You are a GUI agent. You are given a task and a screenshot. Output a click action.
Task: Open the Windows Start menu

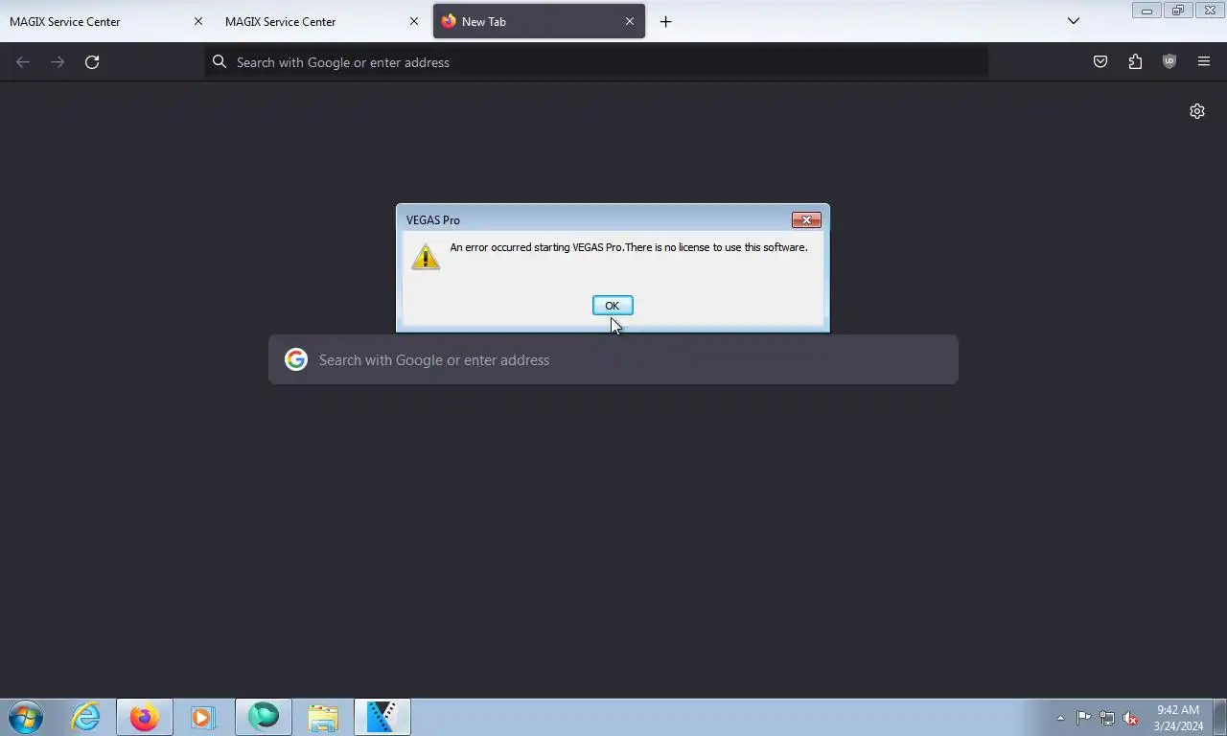point(26,717)
